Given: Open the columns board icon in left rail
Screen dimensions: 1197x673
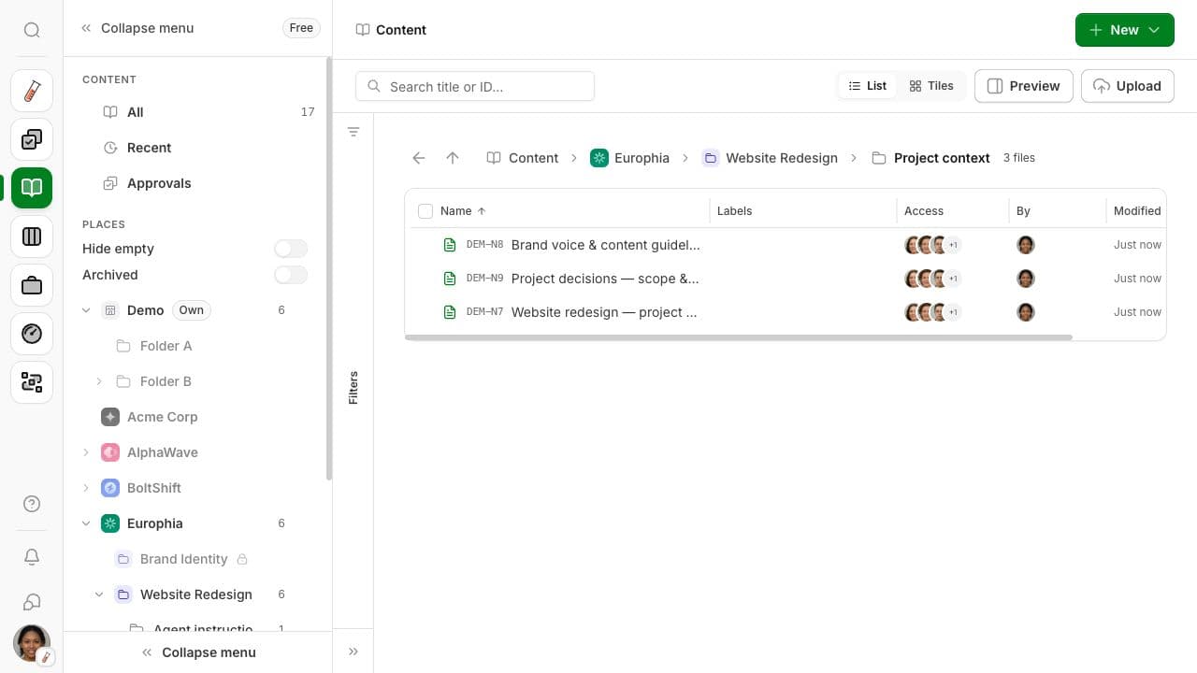Looking at the screenshot, I should pyautogui.click(x=32, y=236).
